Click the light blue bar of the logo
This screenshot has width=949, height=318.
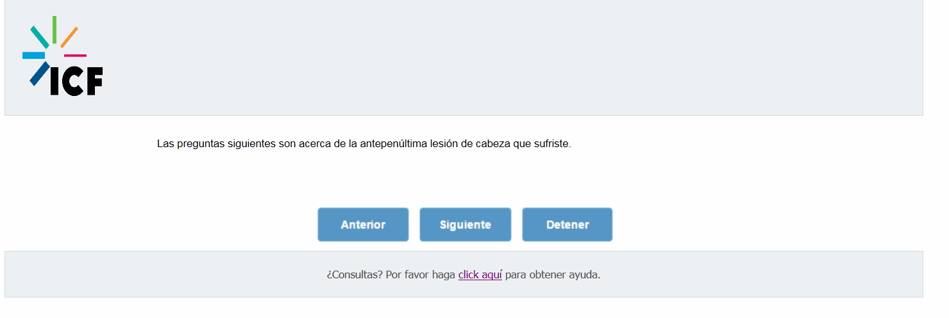coord(33,56)
